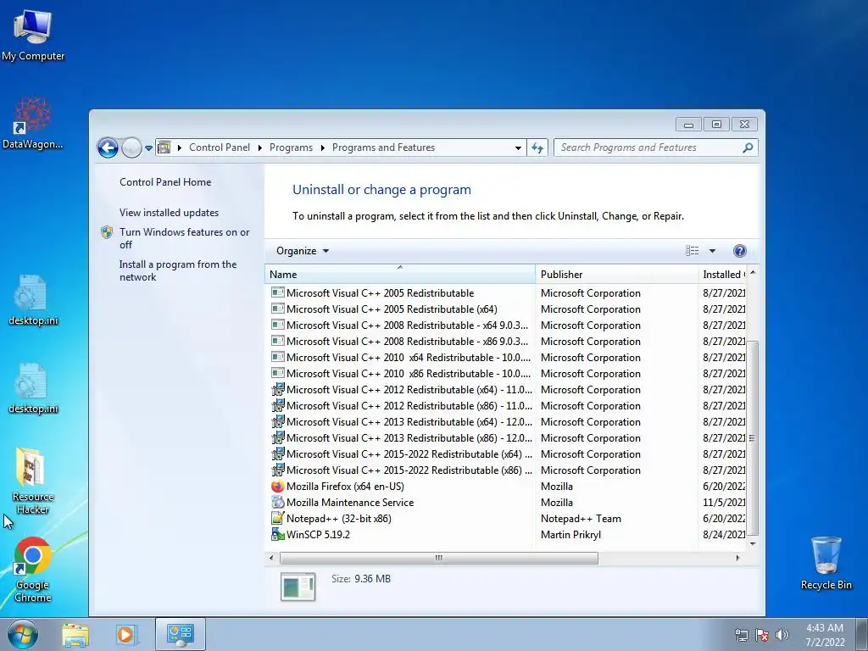Open Resource Hacker folder icon
868x651 pixels.
[x=33, y=481]
